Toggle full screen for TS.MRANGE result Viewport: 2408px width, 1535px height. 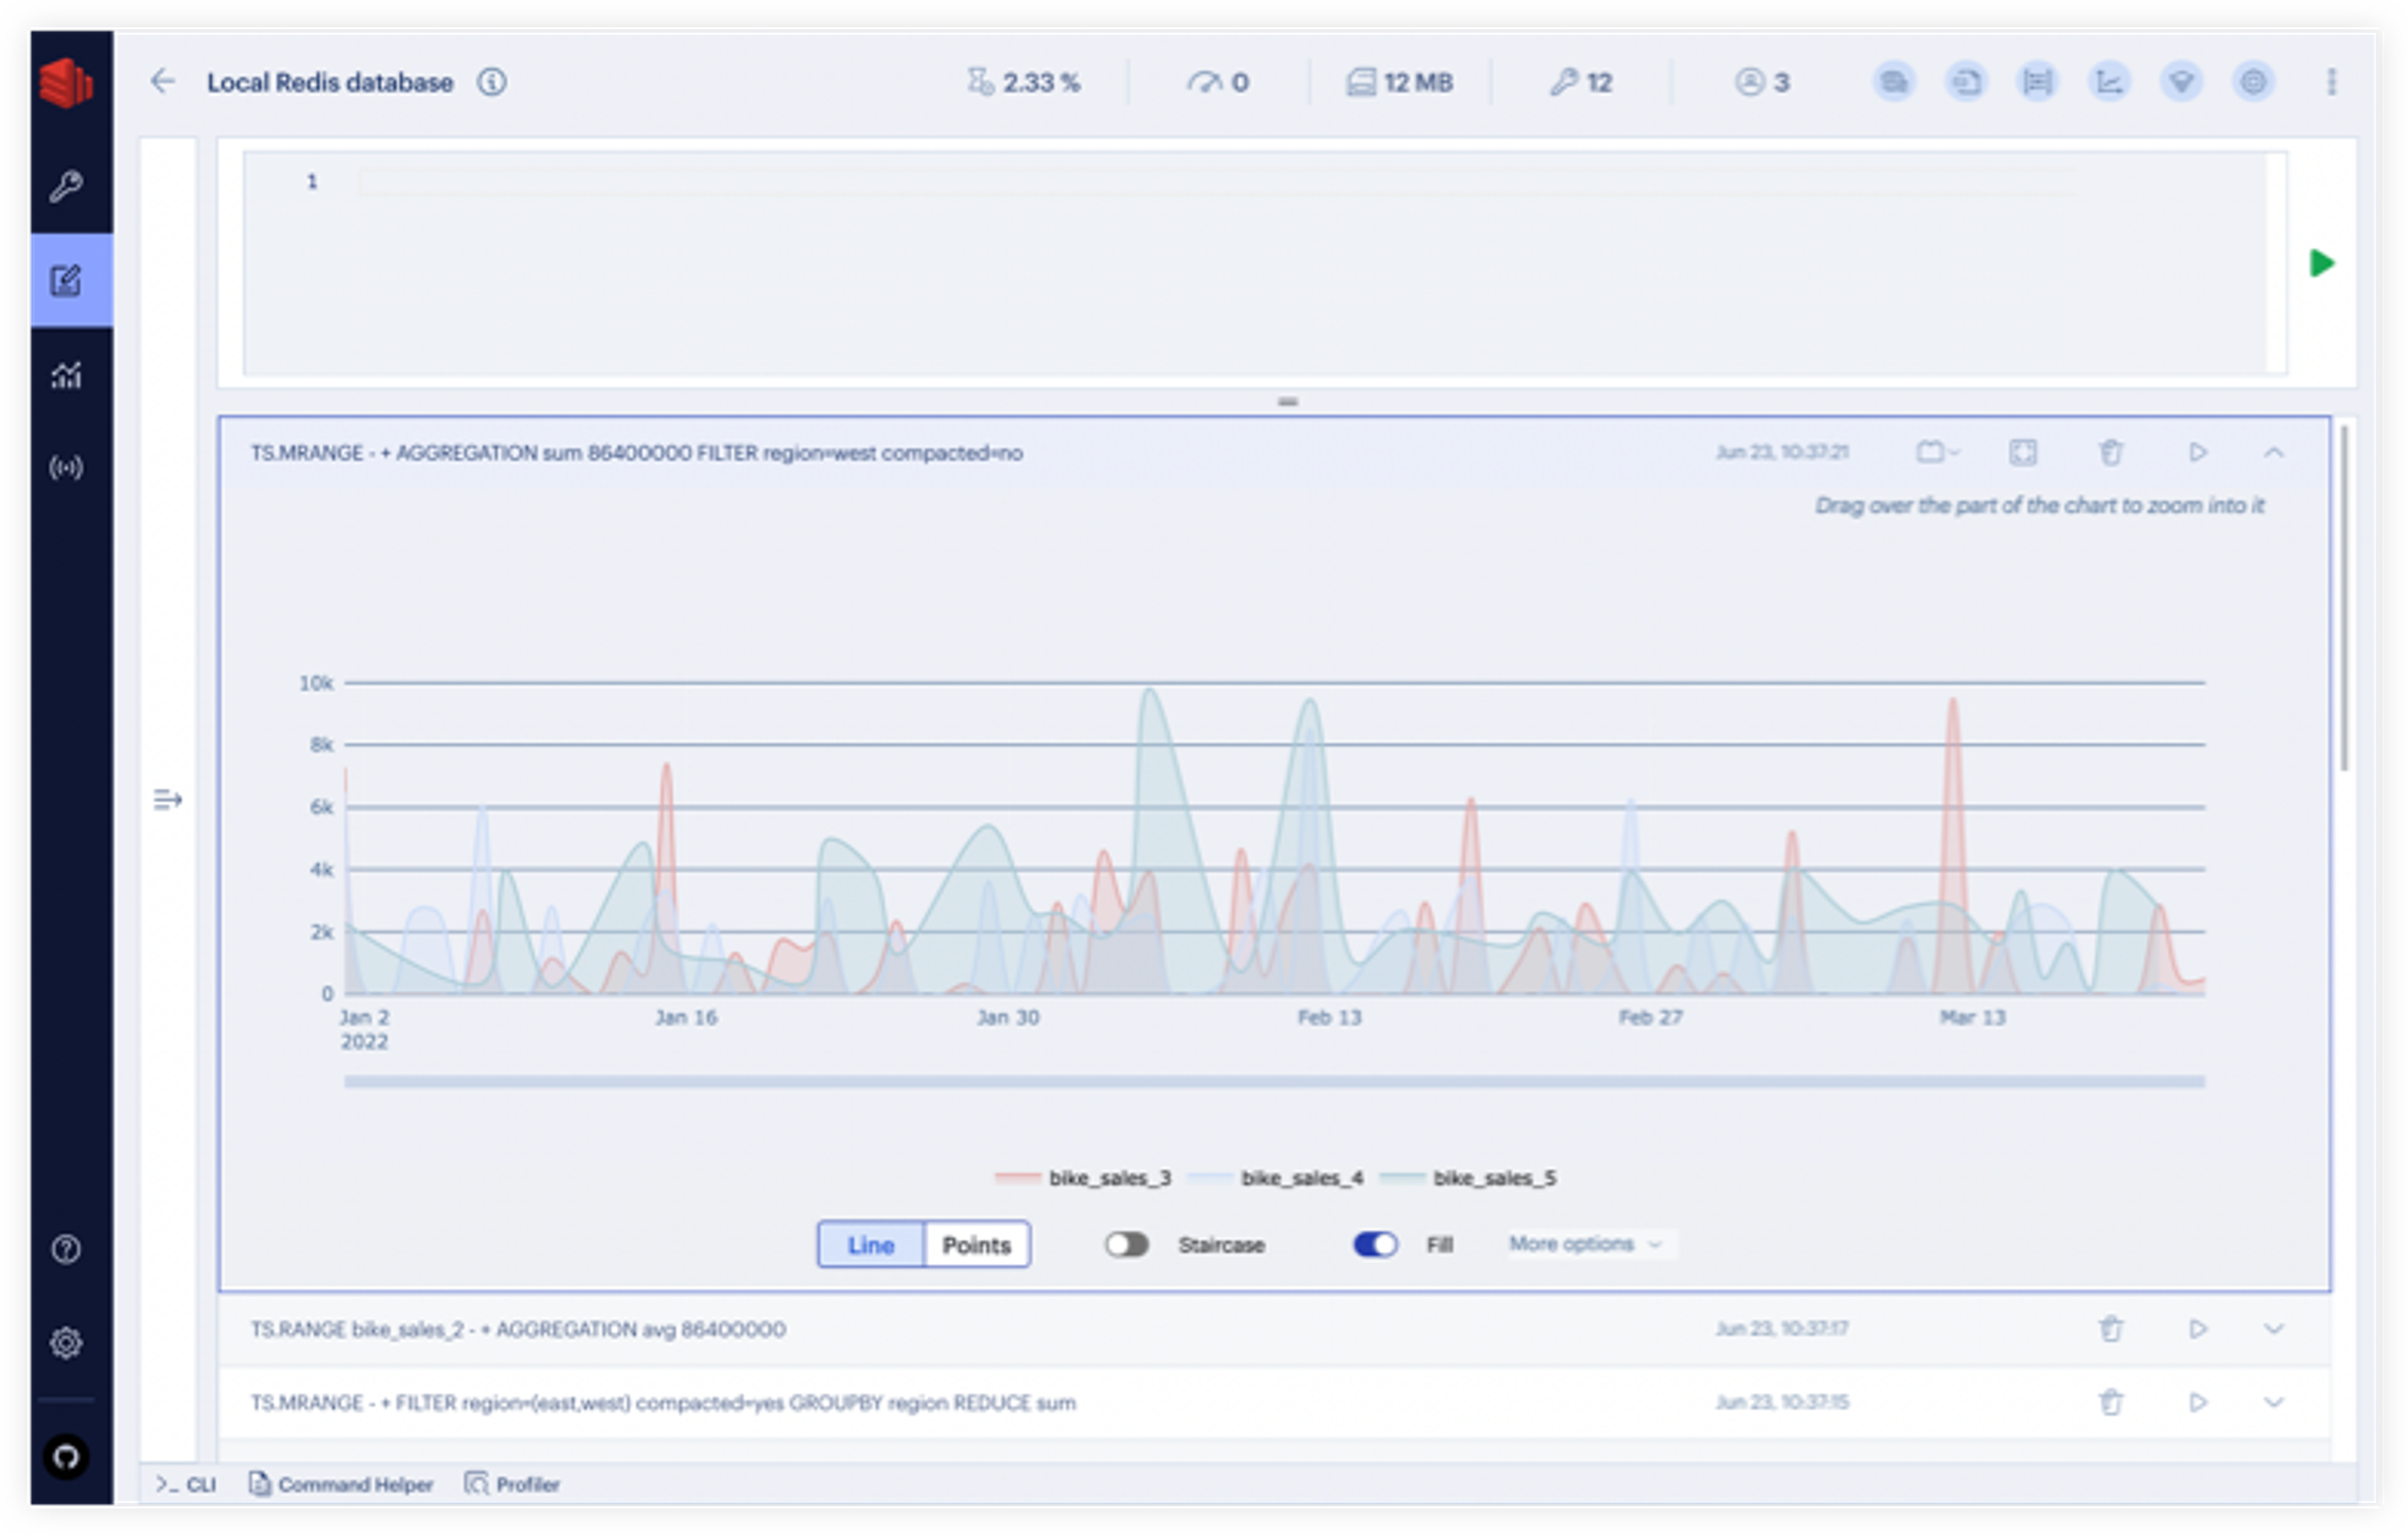(2022, 452)
